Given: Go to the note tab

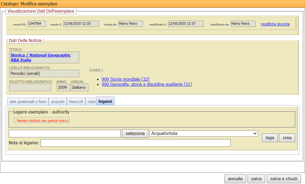Looking at the screenshot, I should coord(91,102).
